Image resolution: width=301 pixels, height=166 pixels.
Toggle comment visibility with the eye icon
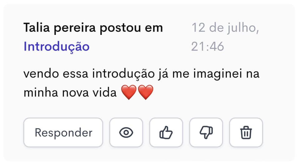[126, 133]
